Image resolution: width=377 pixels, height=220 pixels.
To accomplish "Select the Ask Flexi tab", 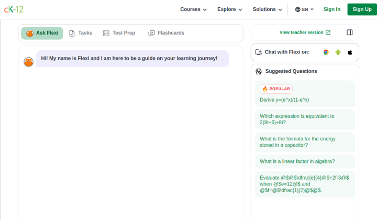I will pos(42,33).
